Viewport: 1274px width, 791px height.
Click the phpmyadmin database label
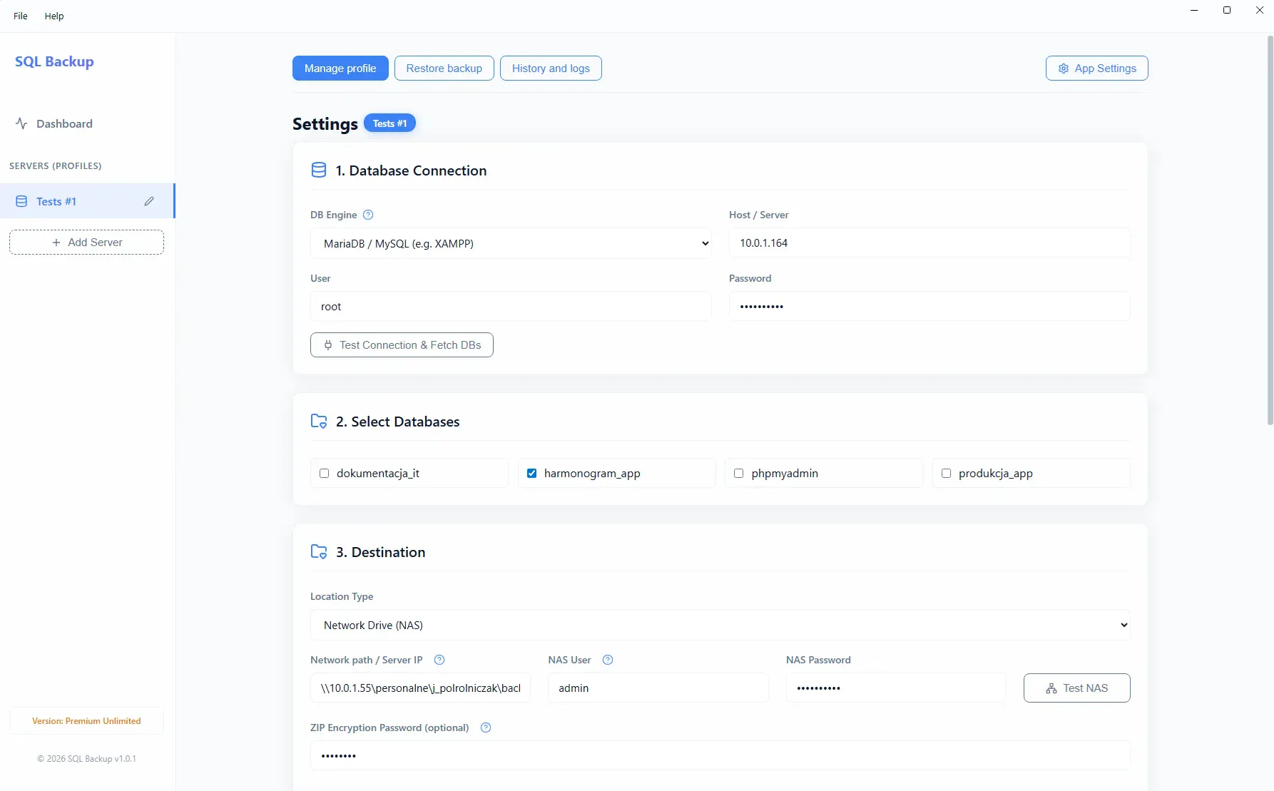coord(785,473)
